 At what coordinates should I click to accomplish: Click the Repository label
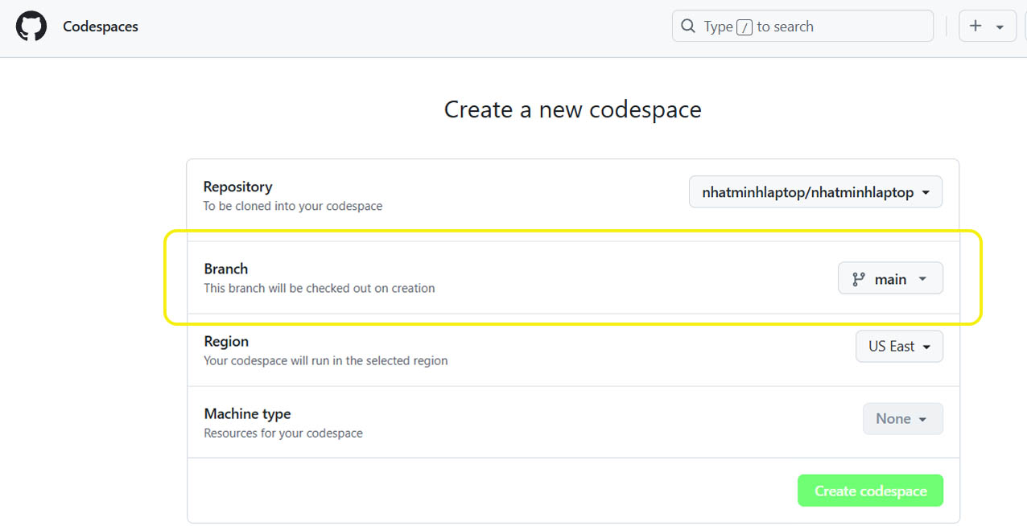click(237, 187)
